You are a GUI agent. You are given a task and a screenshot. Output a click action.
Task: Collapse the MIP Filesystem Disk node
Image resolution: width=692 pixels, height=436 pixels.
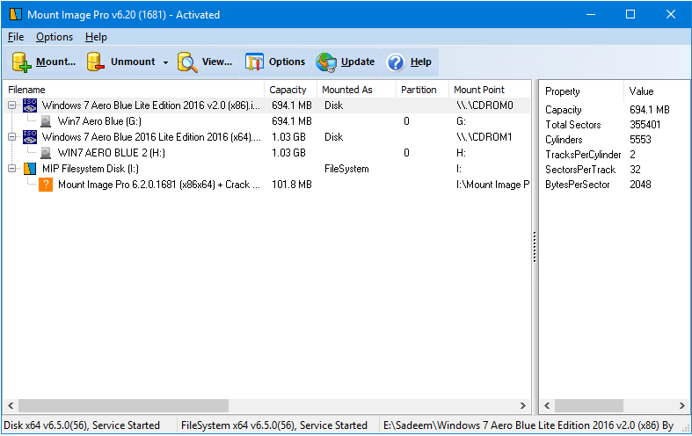pyautogui.click(x=12, y=169)
